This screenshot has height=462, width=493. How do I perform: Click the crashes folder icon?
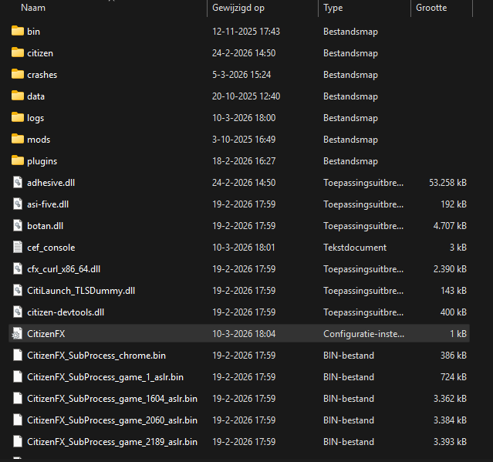tap(18, 75)
